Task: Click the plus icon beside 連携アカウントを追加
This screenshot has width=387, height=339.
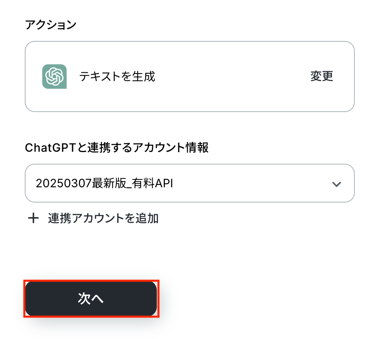Action: [x=33, y=218]
